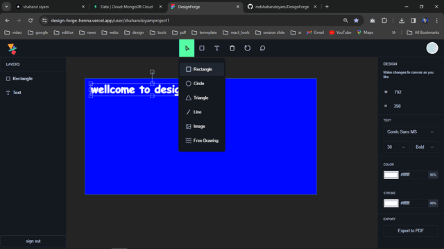Open a new browser tab
This screenshot has height=249, width=444.
(327, 7)
